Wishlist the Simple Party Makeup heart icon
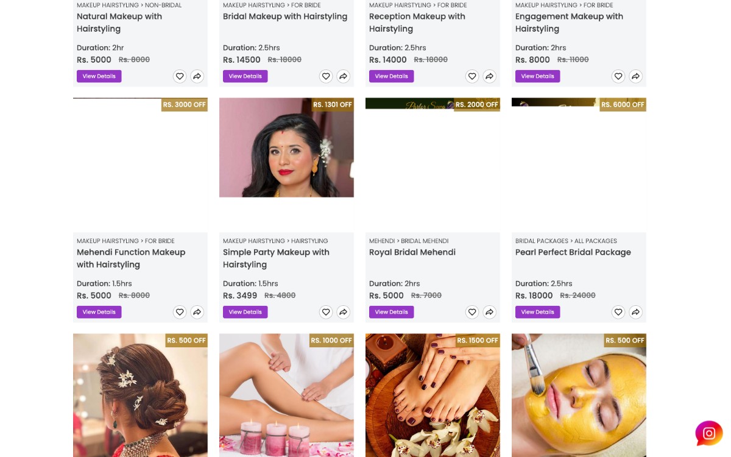The height and width of the screenshot is (457, 731). 326,312
